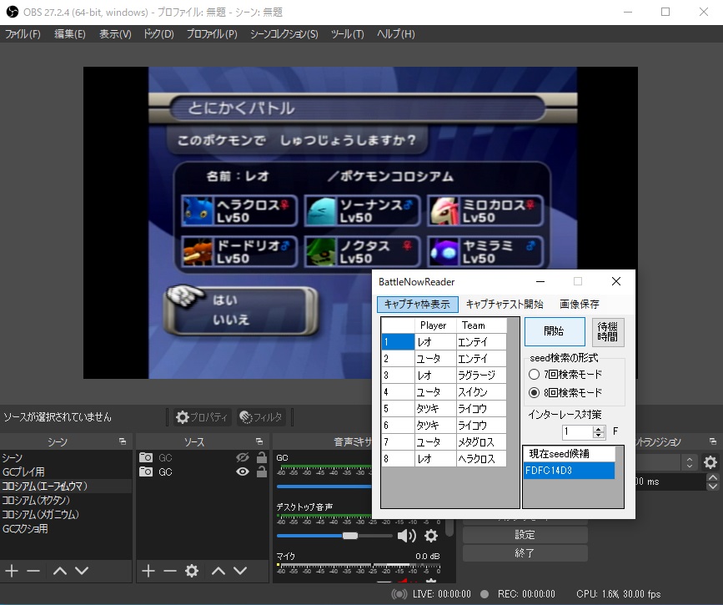Switch to キャプチャテスト開始 in BattleNowReader
Screen dimensions: 723x605
(505, 305)
